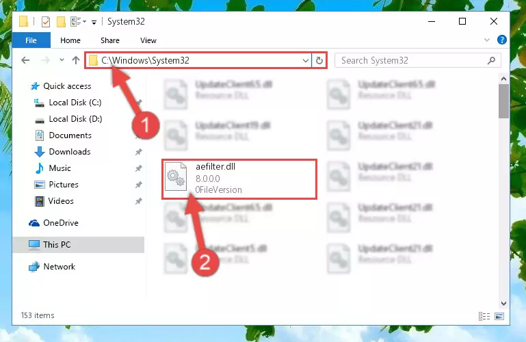Click the scrollbar down arrow

click(503, 304)
